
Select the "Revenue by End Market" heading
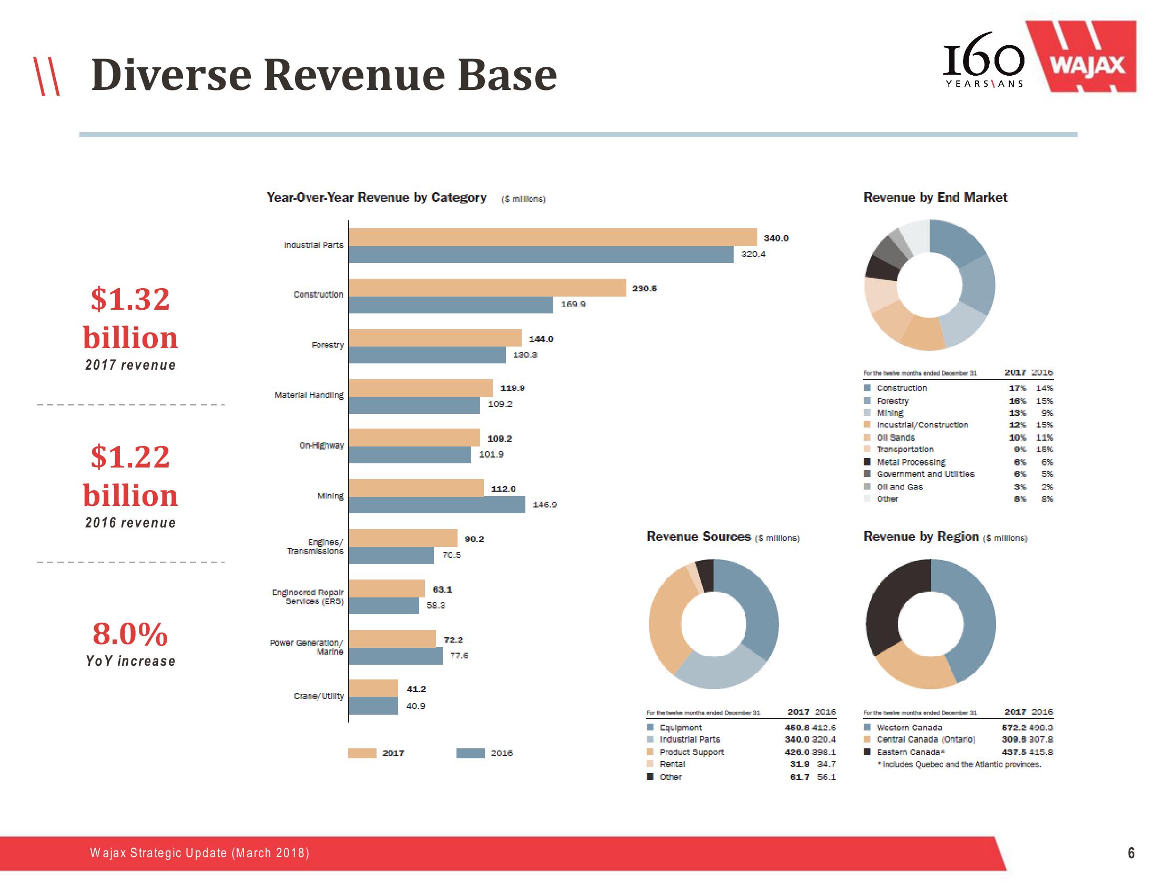point(935,198)
